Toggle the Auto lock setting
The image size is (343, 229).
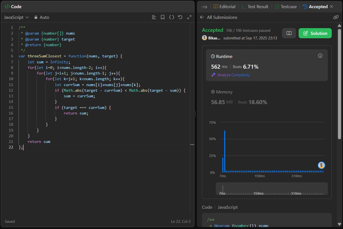pos(42,17)
